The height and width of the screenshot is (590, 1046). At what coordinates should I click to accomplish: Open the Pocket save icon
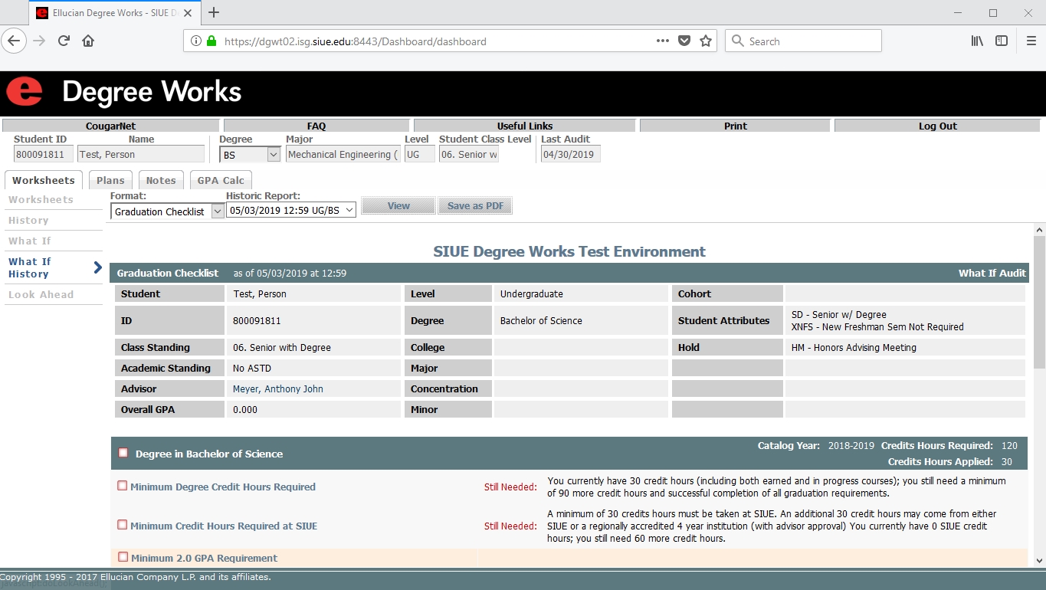tap(685, 41)
